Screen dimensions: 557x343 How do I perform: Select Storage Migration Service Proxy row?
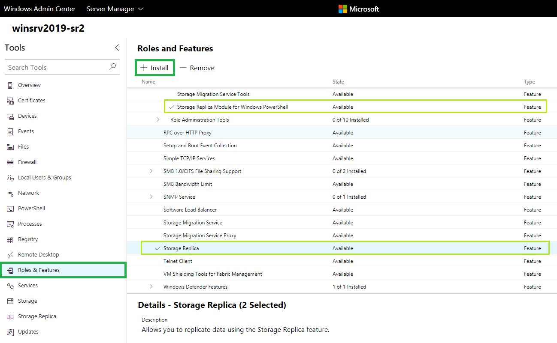(x=342, y=236)
